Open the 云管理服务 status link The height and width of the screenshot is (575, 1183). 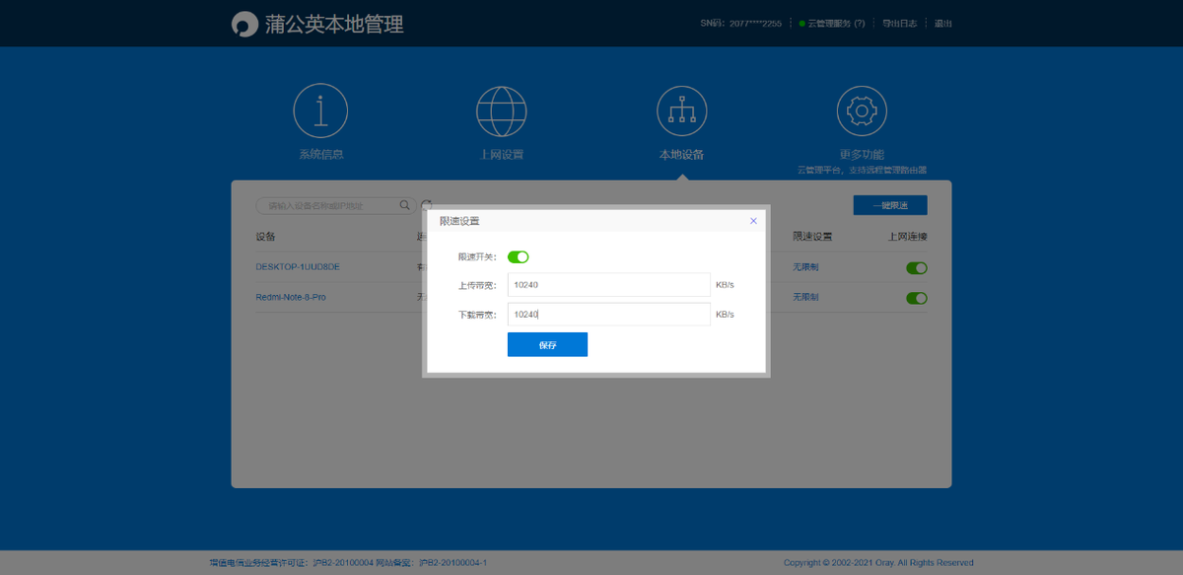831,24
